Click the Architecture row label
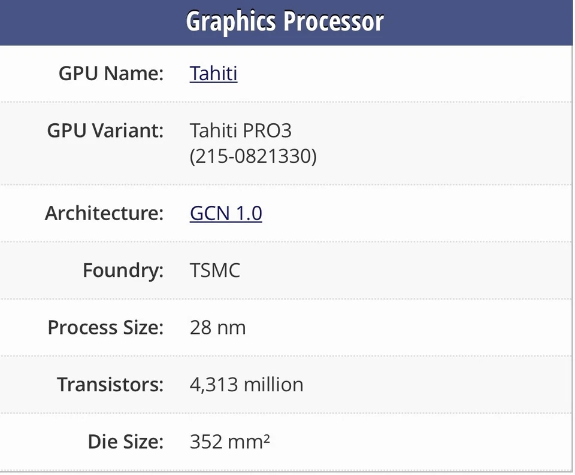The height and width of the screenshot is (475, 575). pyautogui.click(x=104, y=213)
